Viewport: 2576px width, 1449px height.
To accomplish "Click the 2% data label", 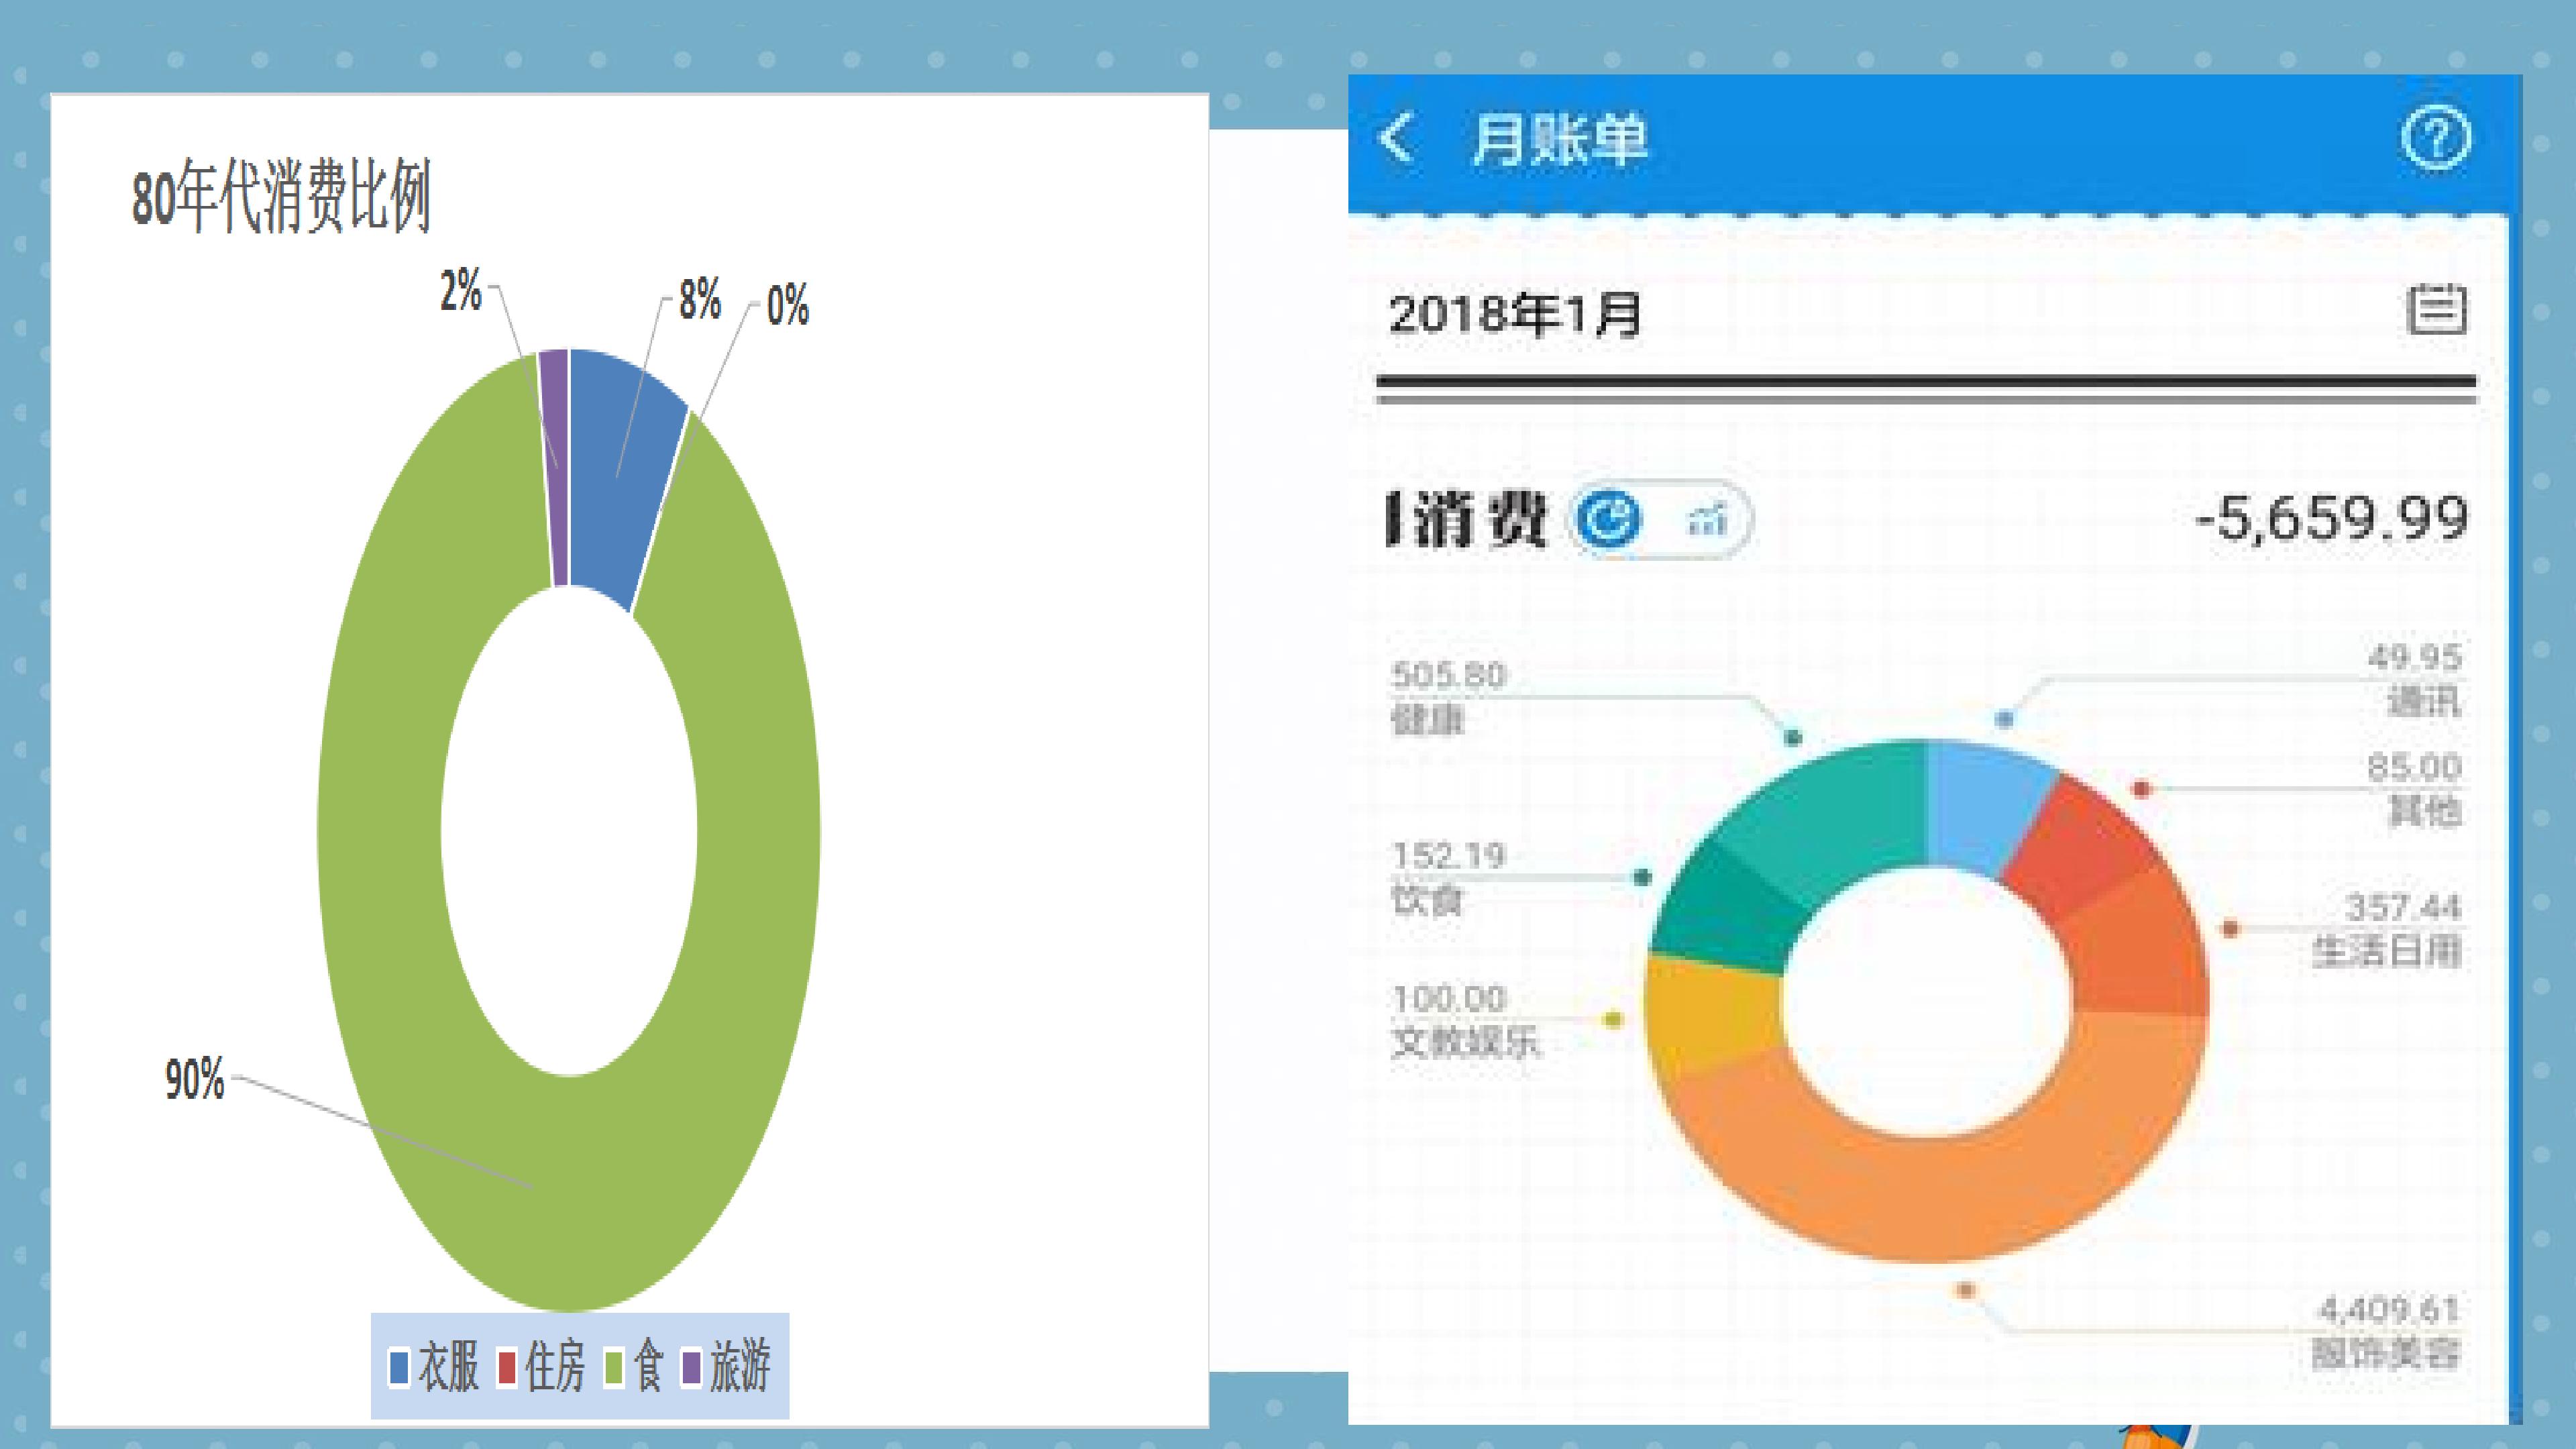I will point(461,291).
